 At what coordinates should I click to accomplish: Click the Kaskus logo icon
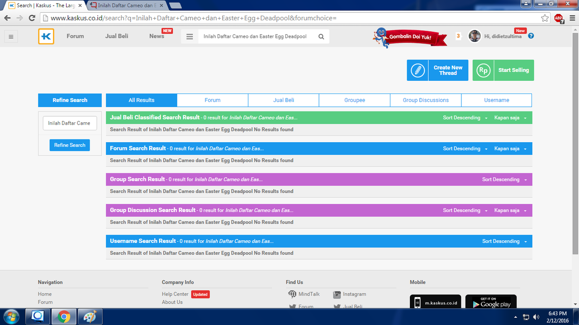point(46,37)
